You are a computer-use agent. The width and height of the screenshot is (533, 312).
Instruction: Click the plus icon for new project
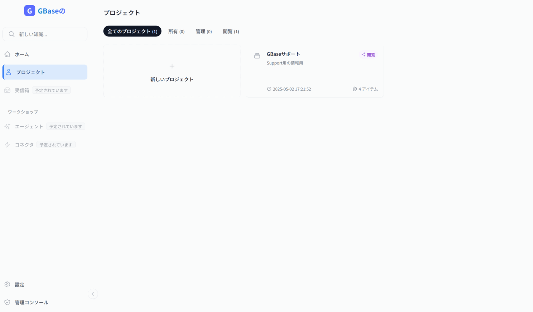click(x=172, y=66)
